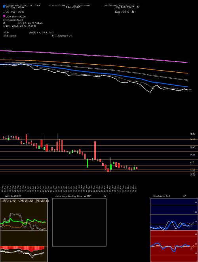Click the 'MACD: 40.61, 43.18, -2.57 D' line
This screenshot has width=198, height=262.
pos(19,26)
